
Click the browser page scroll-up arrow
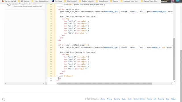[181, 5]
